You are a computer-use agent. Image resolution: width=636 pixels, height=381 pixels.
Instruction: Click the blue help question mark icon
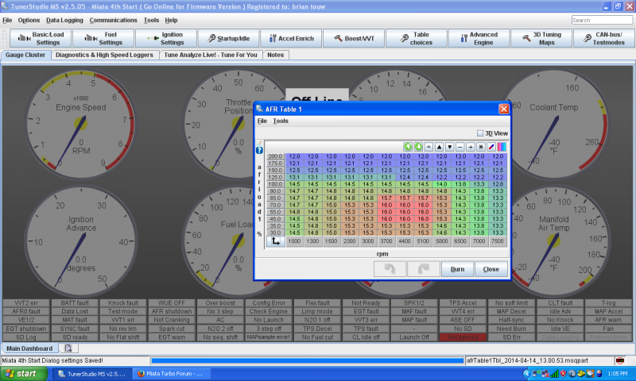pos(258,150)
